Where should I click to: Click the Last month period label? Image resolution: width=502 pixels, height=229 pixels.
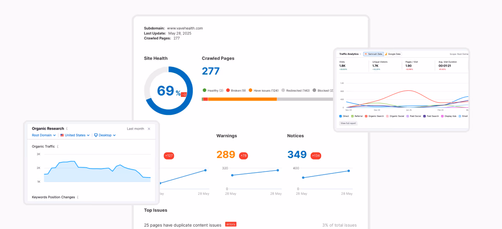point(135,128)
